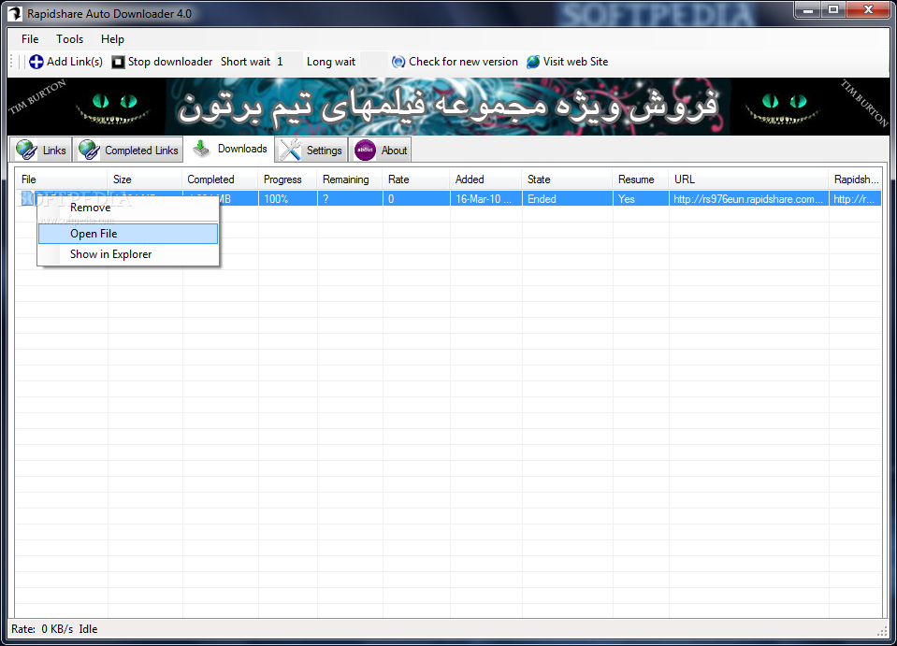The height and width of the screenshot is (646, 897).
Task: Click Check for new version label
Action: [463, 62]
